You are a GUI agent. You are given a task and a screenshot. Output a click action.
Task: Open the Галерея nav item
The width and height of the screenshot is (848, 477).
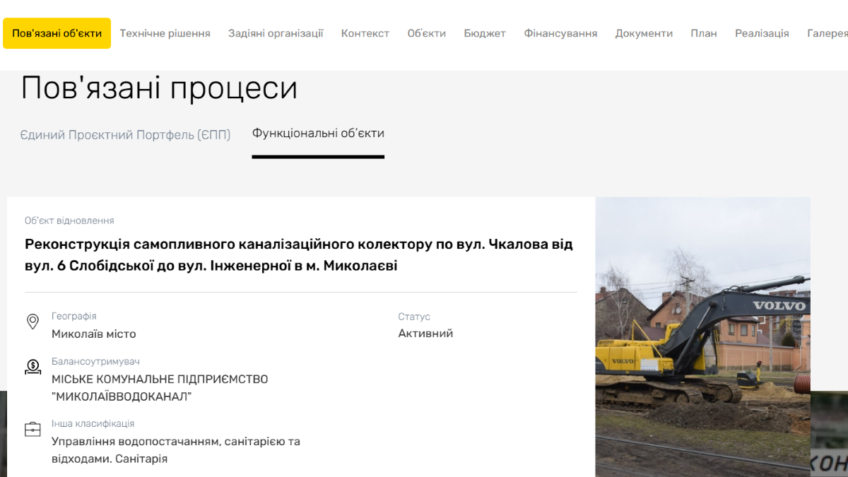[828, 33]
